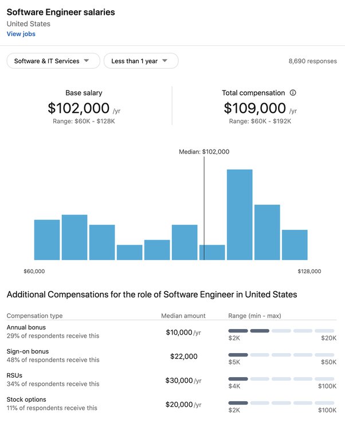This screenshot has width=345, height=423.
Task: Click the Stock options range bar
Action: (x=281, y=403)
